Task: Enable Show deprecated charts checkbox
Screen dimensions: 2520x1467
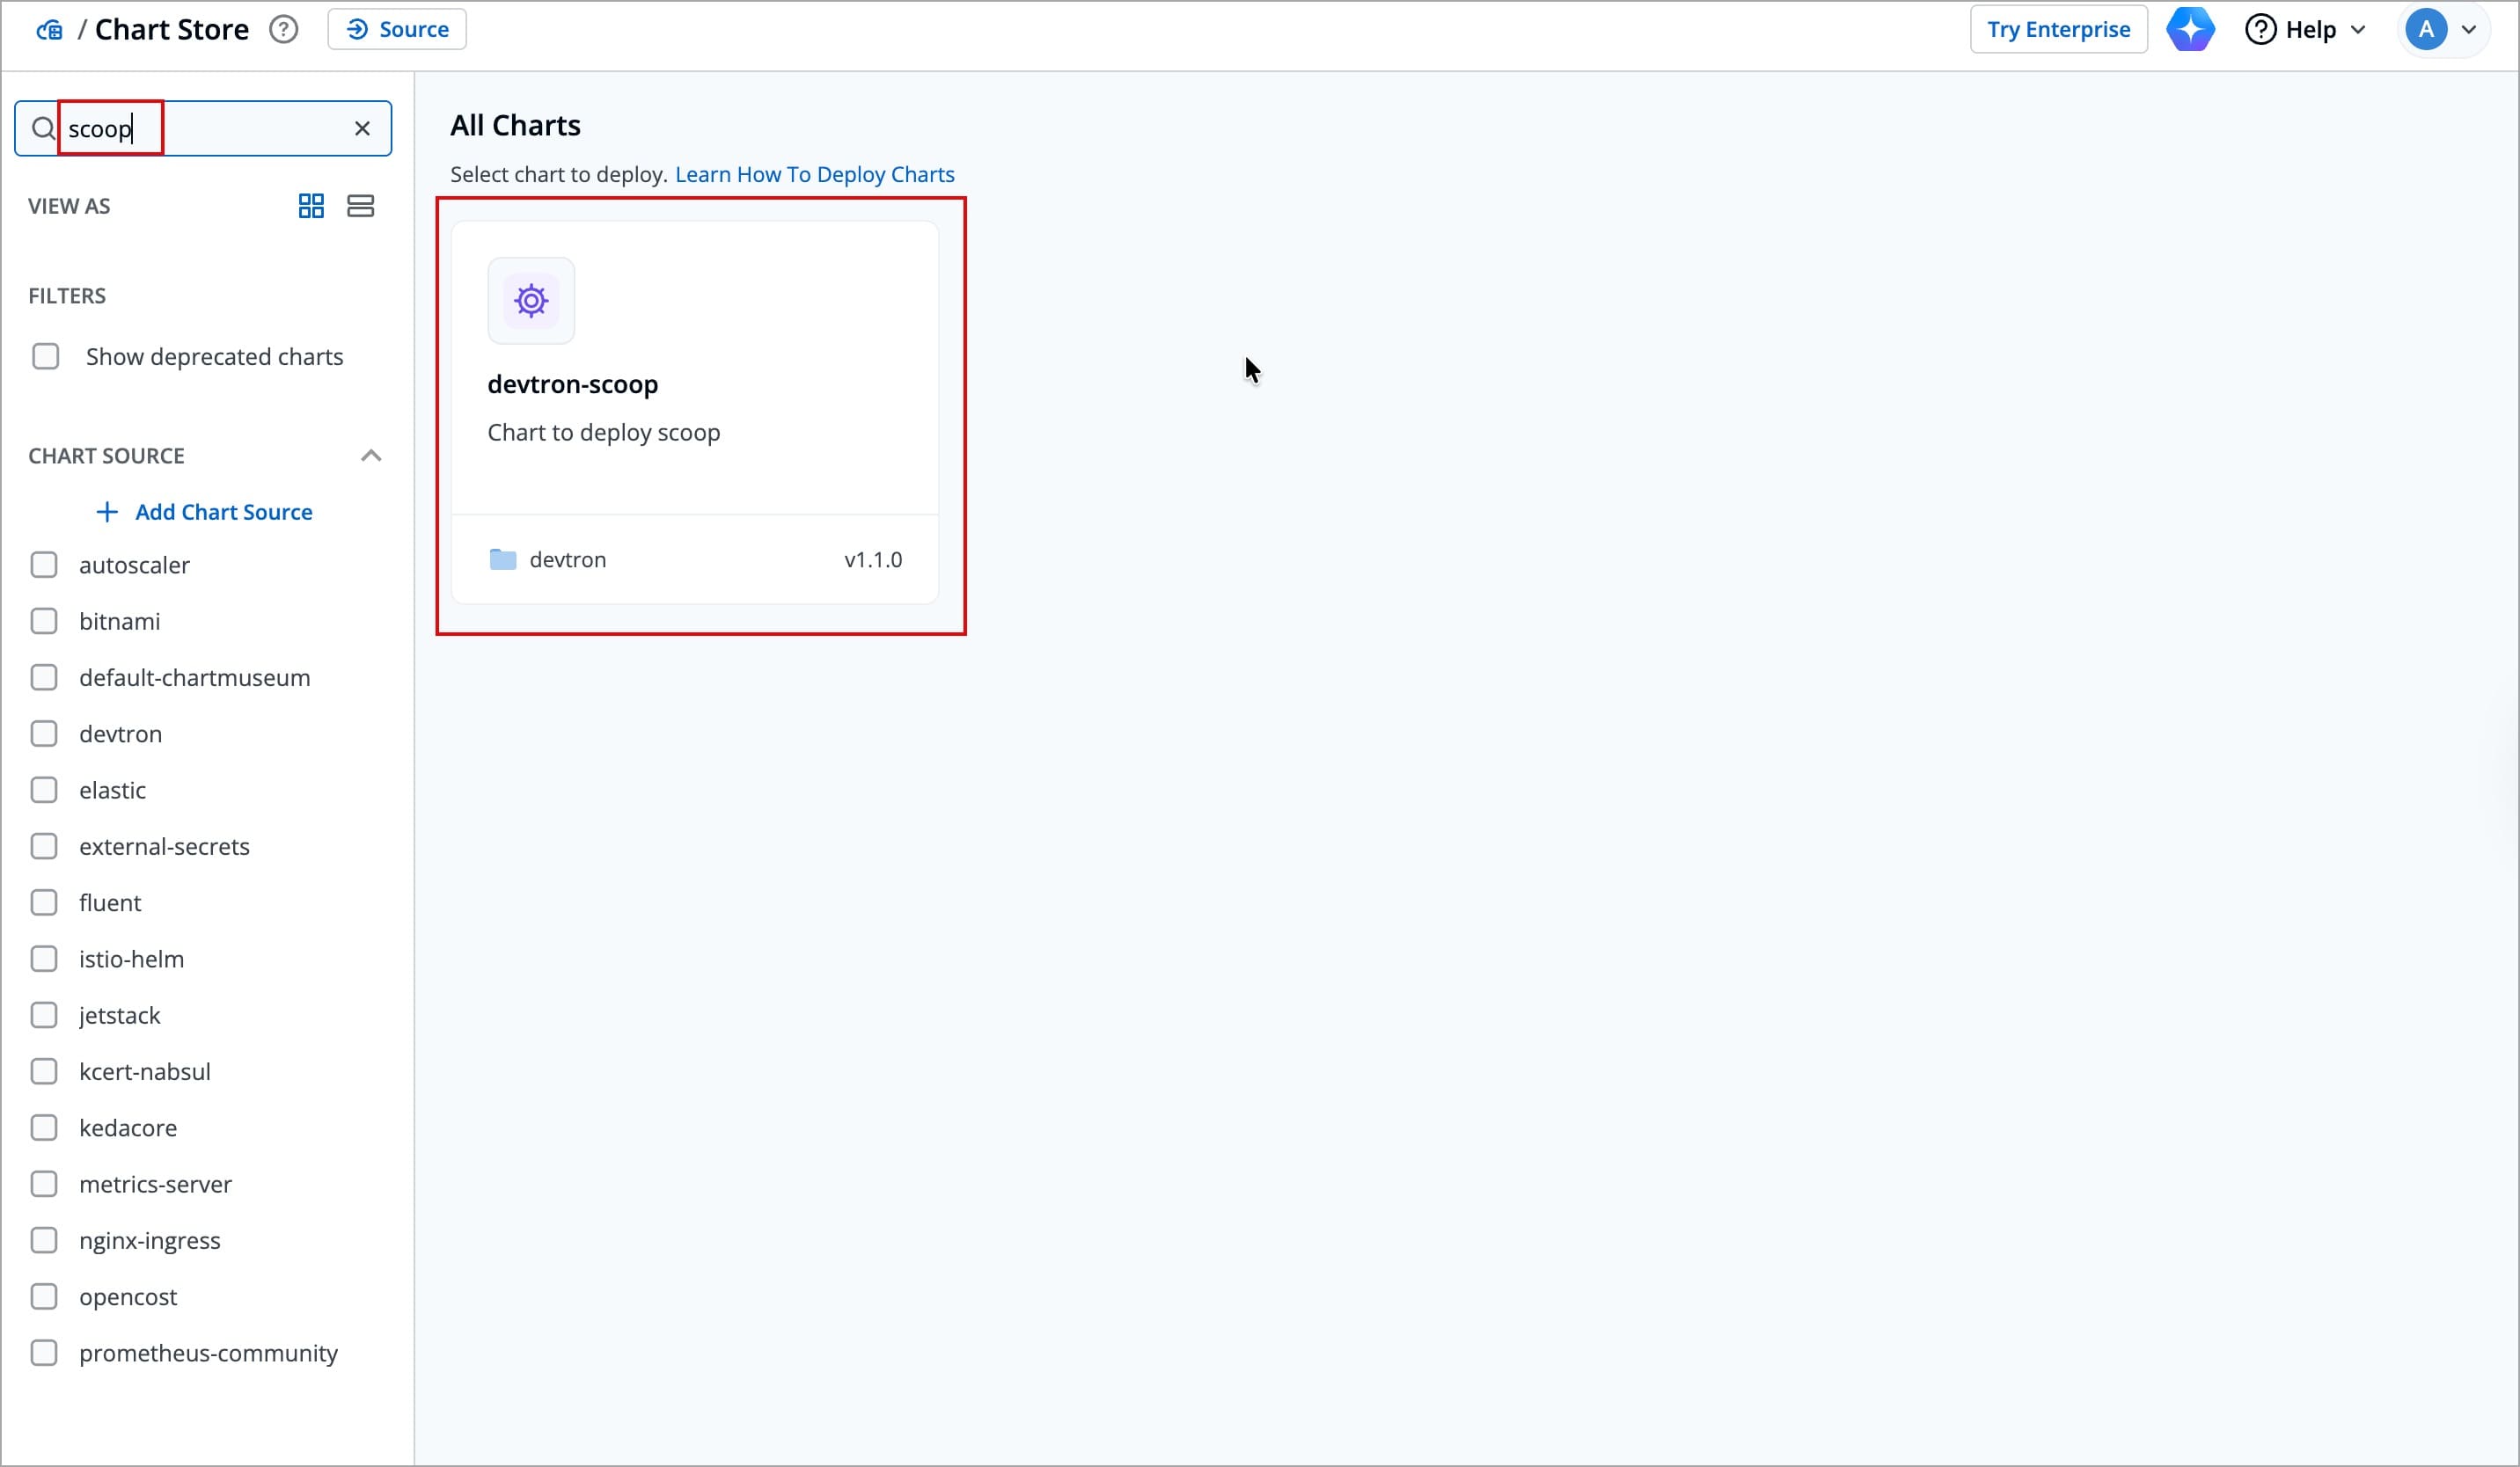Action: click(x=46, y=357)
